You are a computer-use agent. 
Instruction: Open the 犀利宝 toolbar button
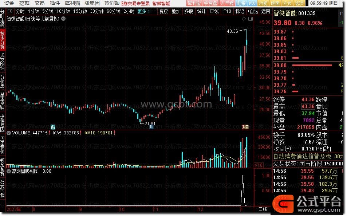coord(194,3)
